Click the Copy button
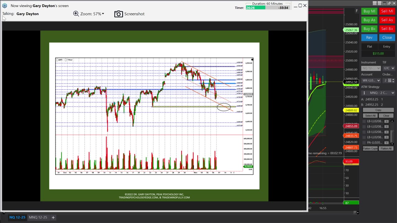The height and width of the screenshot is (223, 397). [x=378, y=110]
